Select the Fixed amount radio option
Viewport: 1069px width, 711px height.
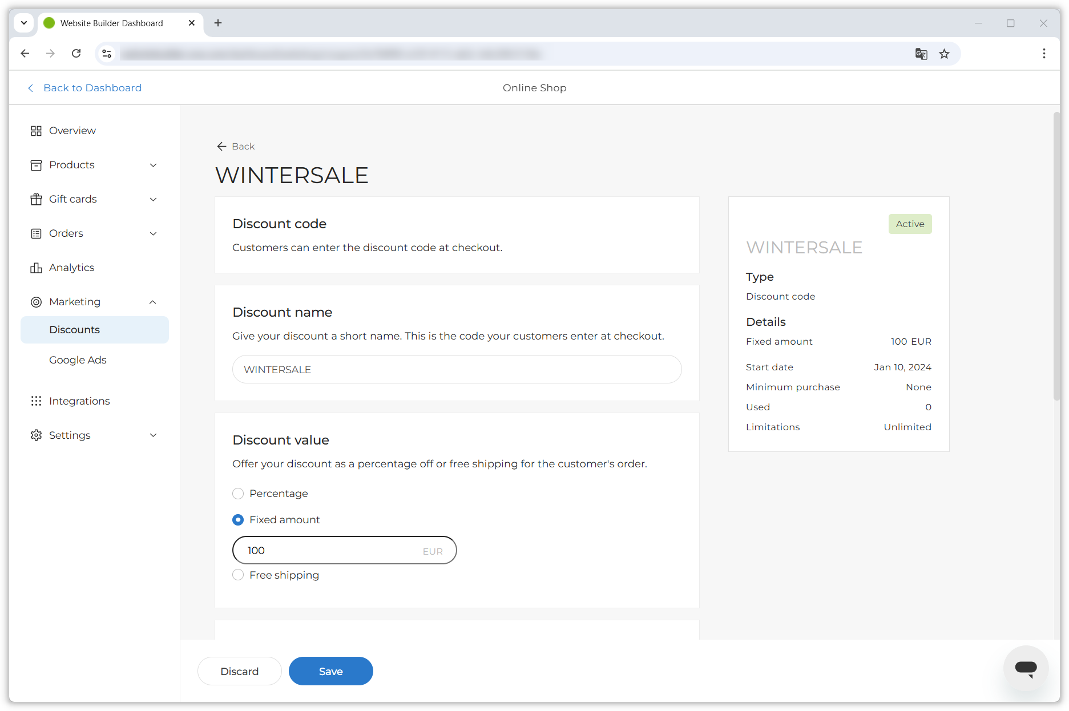tap(238, 520)
